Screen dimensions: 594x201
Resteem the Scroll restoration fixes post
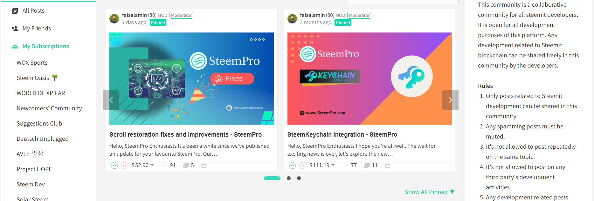pyautogui.click(x=204, y=165)
